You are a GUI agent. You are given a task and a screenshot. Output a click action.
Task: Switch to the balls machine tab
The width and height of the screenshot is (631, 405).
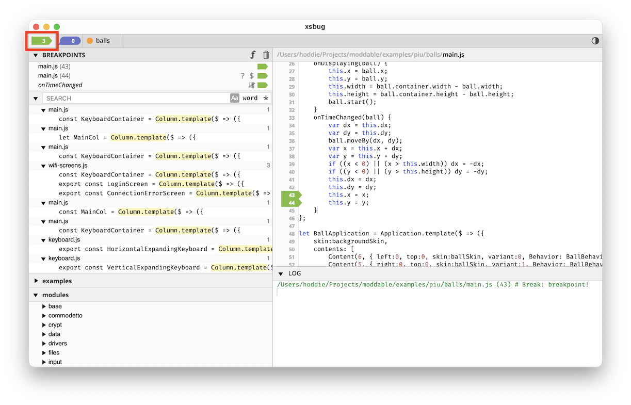102,41
